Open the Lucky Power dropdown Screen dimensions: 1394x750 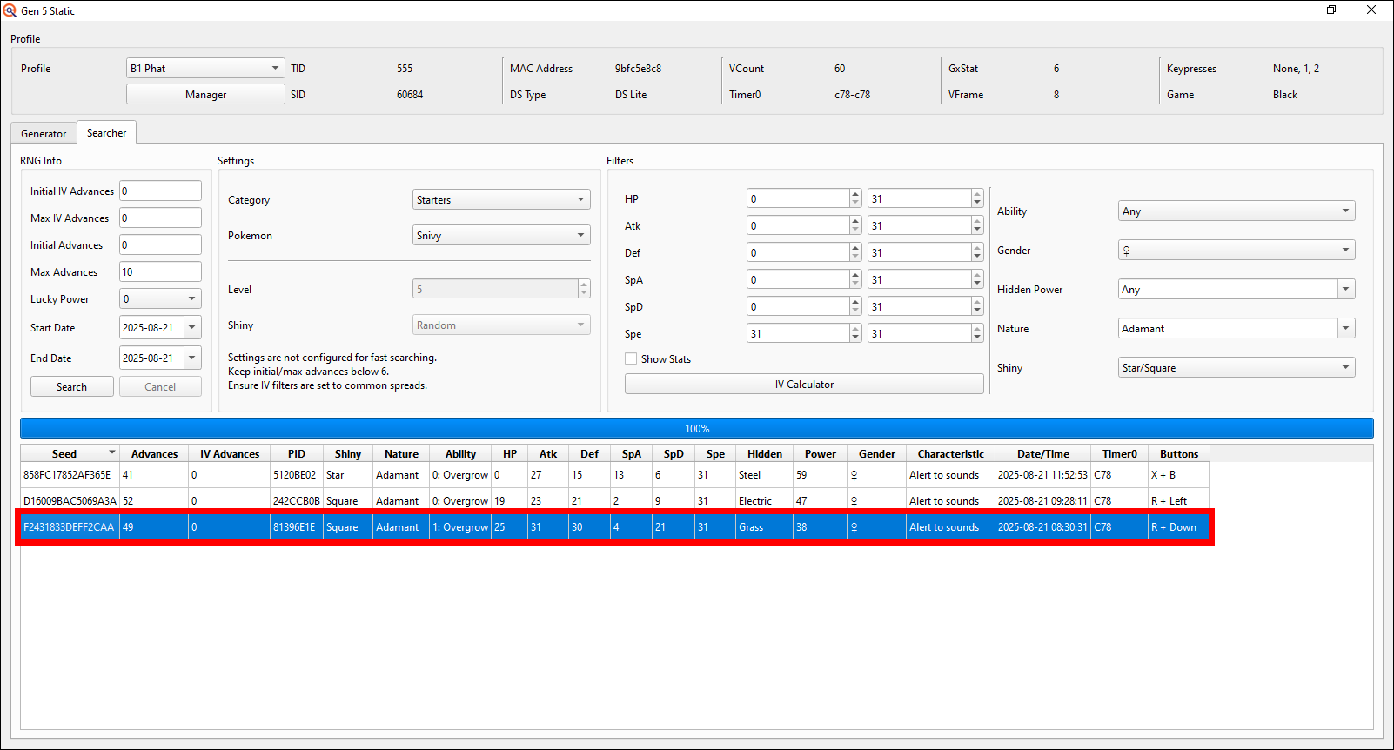tap(160, 298)
